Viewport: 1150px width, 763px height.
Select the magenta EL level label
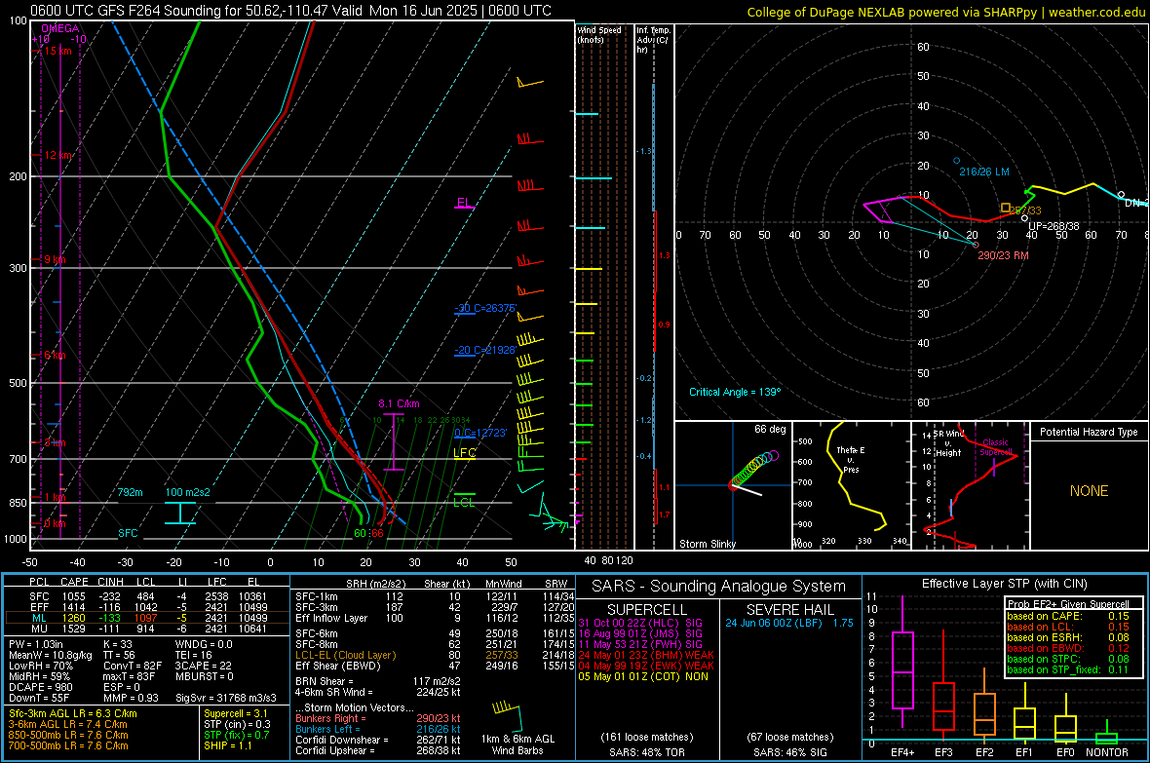point(463,203)
